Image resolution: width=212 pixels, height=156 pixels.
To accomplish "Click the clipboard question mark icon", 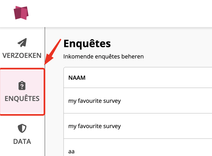I will pyautogui.click(x=22, y=86).
